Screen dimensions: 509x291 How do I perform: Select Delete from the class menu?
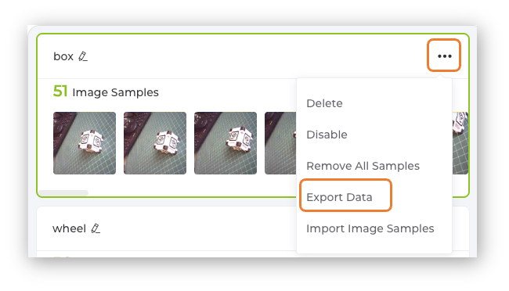[324, 103]
